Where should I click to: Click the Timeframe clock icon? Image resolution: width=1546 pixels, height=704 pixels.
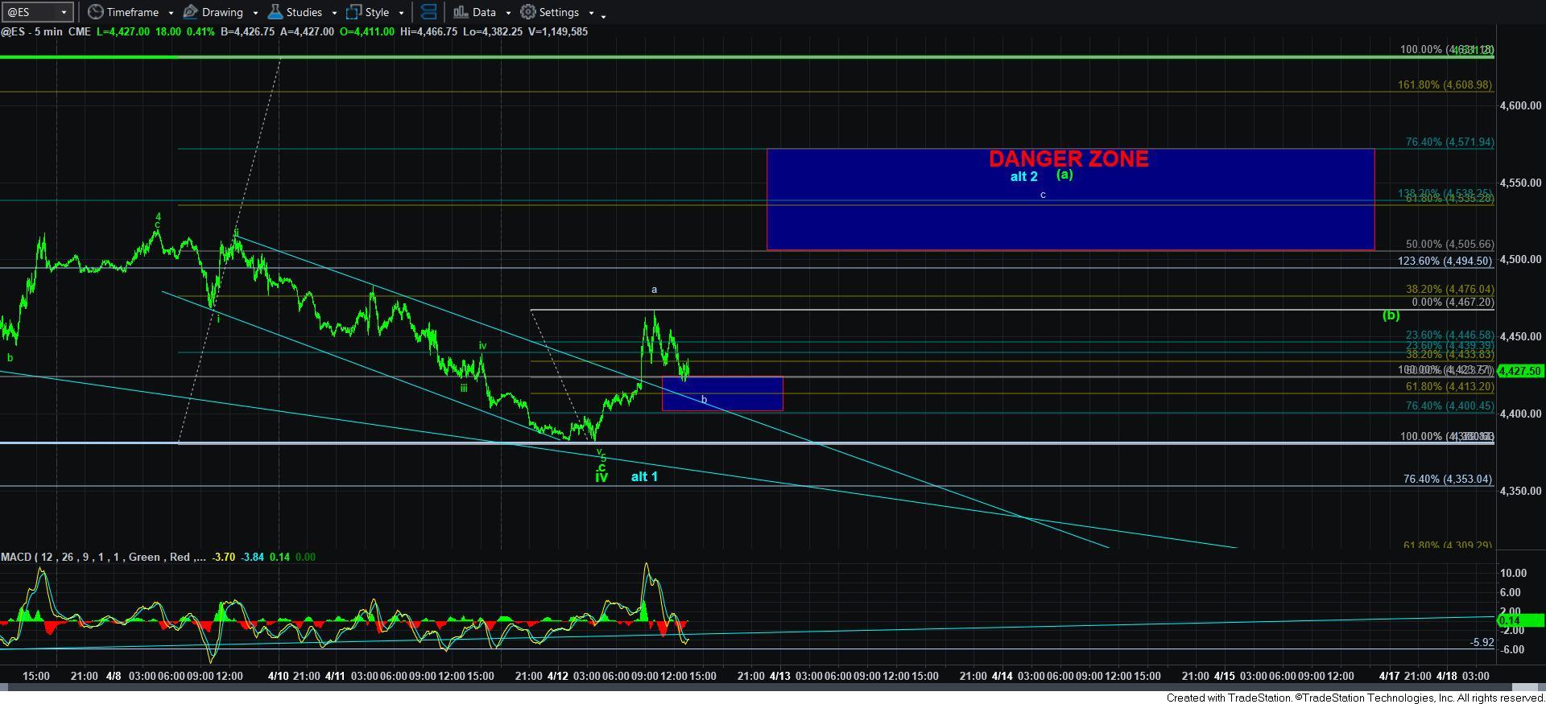pos(95,12)
